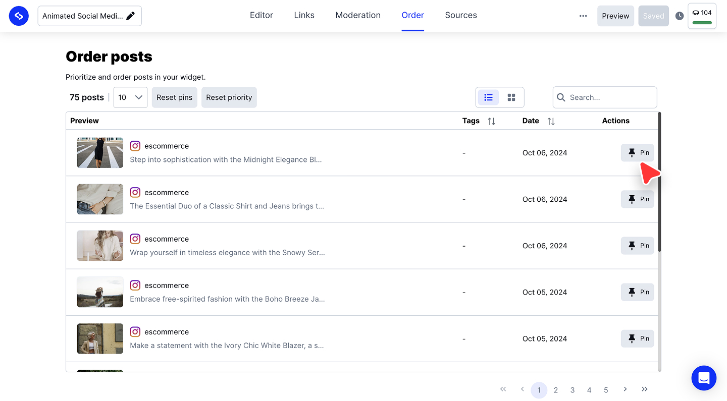Open the 104 credits usage indicator
The width and height of the screenshot is (727, 401).
[x=702, y=16]
